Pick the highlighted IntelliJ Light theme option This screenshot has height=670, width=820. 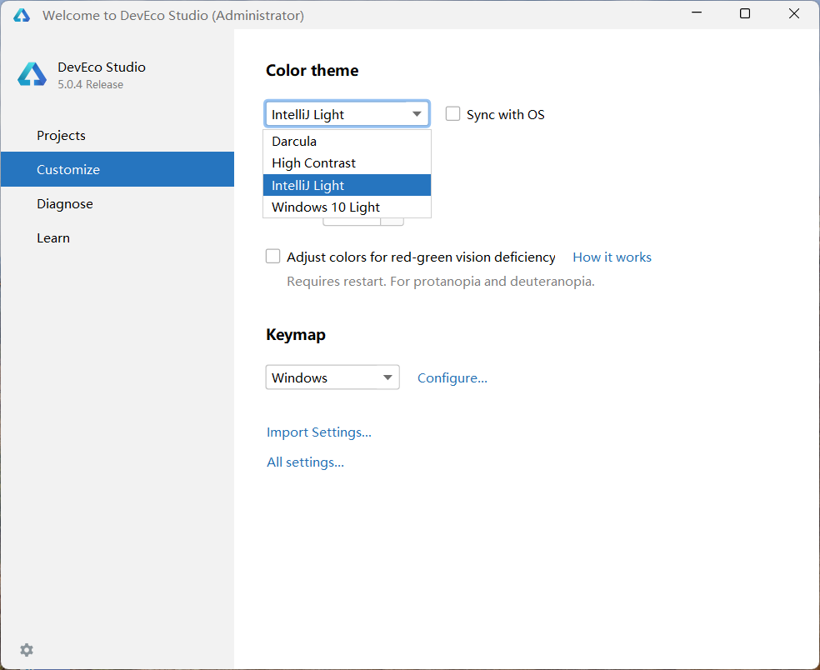click(x=347, y=185)
